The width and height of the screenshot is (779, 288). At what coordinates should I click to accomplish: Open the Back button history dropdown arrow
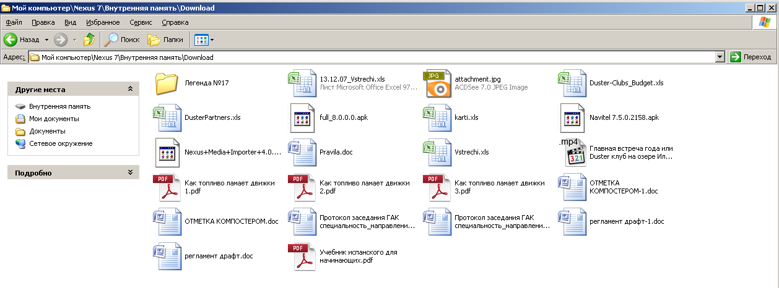pyautogui.click(x=46, y=40)
